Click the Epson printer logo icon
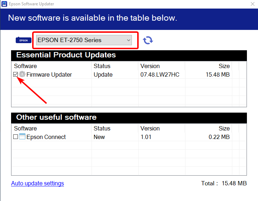Viewport: 258px width, 201px height. click(24, 40)
